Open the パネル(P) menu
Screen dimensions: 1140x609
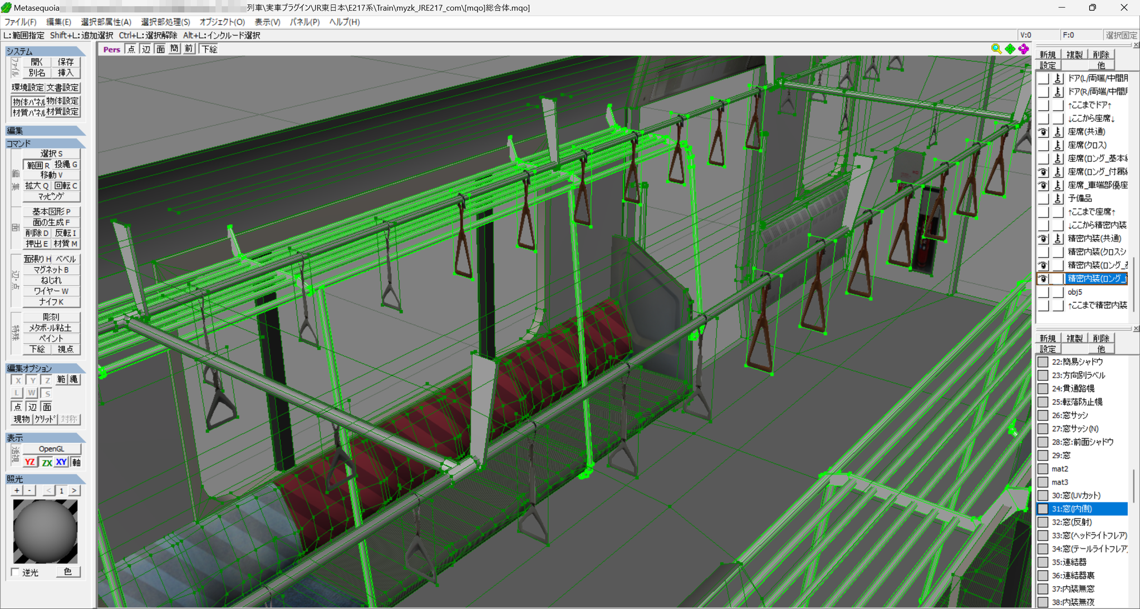[x=304, y=22]
